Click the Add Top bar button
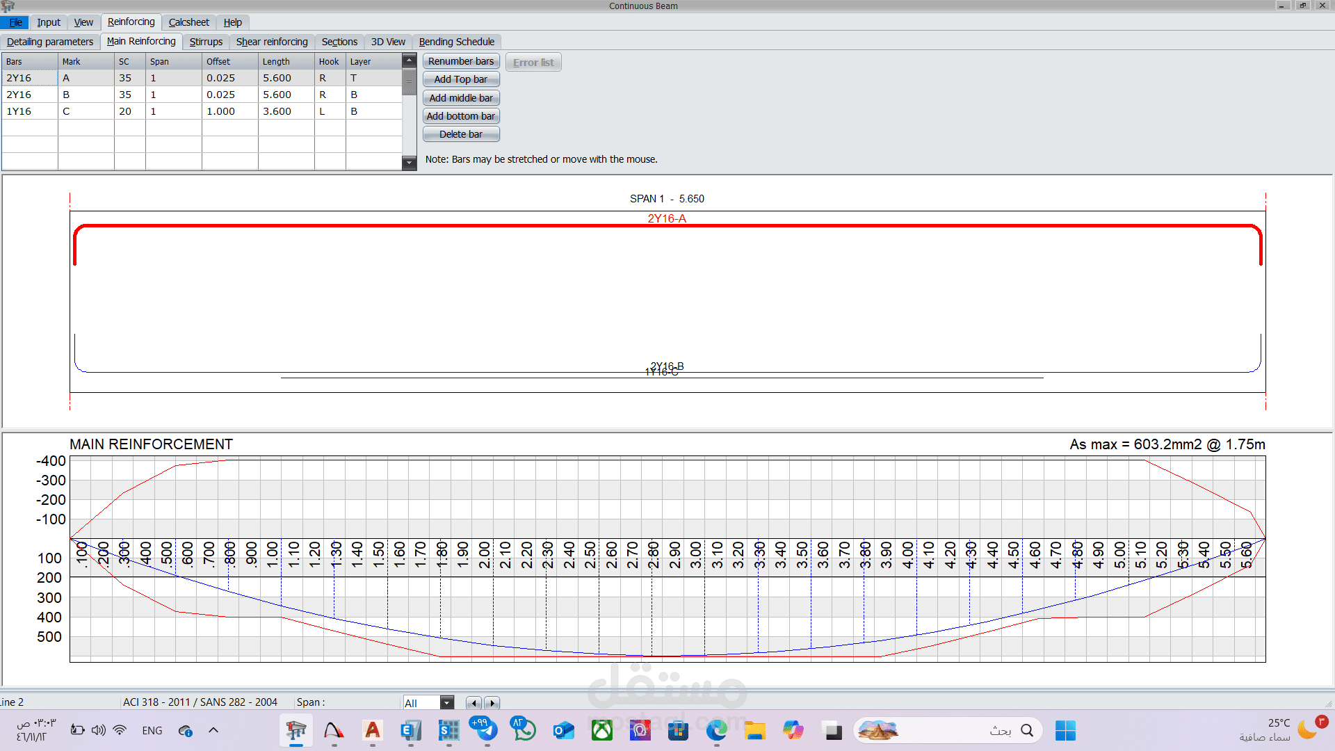This screenshot has height=751, width=1335. (x=460, y=79)
